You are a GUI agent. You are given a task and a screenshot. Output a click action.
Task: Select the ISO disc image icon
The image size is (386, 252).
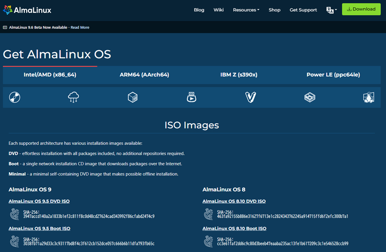15,97
